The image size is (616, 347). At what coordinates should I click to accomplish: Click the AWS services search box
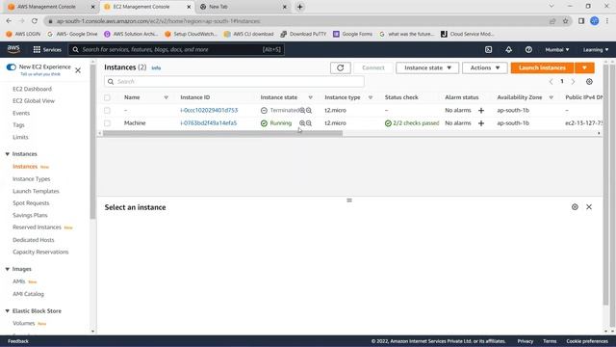(x=176, y=49)
